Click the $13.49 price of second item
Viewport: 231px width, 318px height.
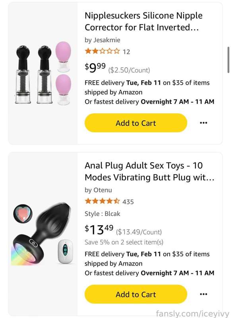[99, 229]
